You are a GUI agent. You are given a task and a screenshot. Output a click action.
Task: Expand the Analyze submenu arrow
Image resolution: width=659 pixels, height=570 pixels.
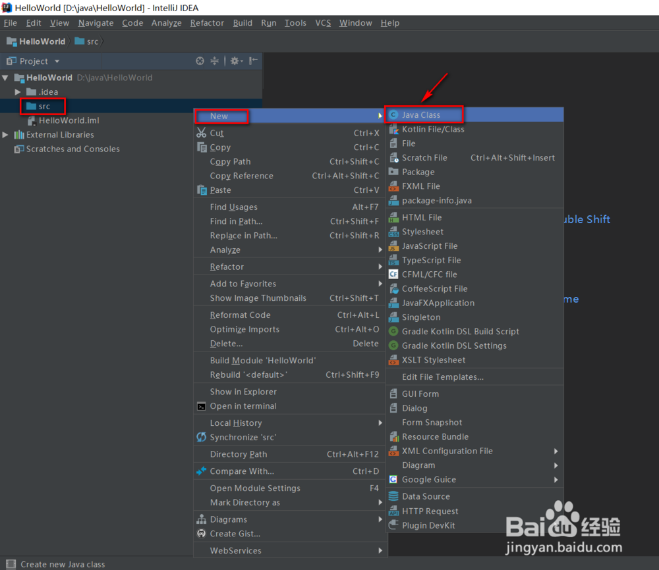(x=380, y=249)
